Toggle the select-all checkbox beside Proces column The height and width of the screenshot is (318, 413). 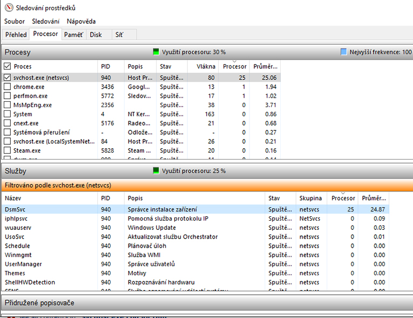(x=7, y=67)
